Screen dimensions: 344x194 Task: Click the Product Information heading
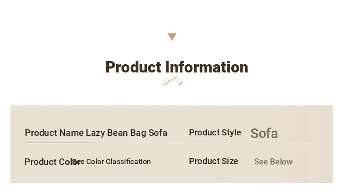176,67
